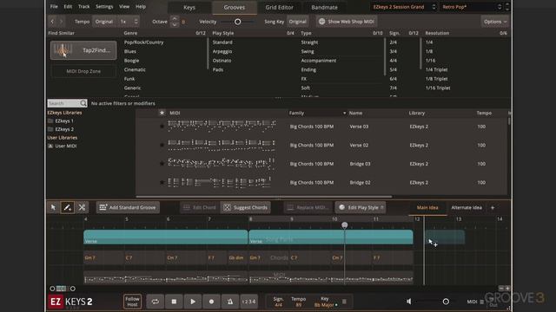The height and width of the screenshot is (312, 556).
Task: Stop playback
Action: (174, 302)
